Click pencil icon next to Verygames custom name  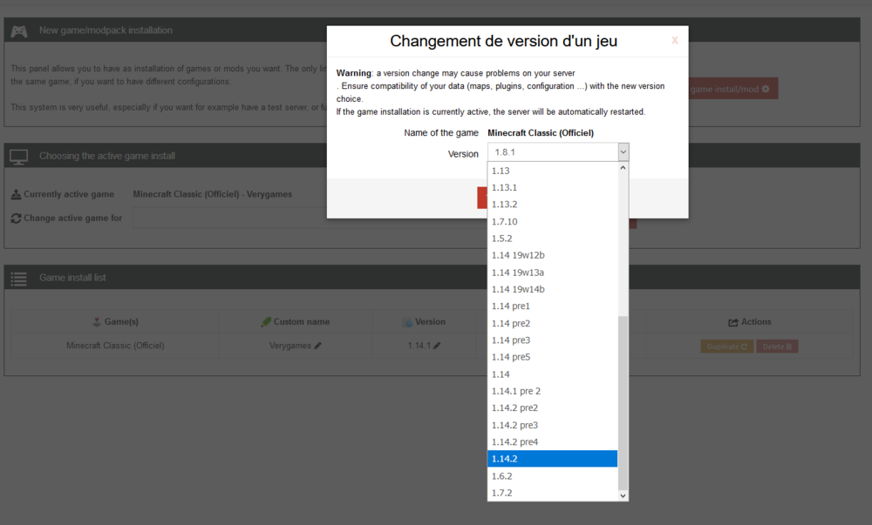point(318,346)
